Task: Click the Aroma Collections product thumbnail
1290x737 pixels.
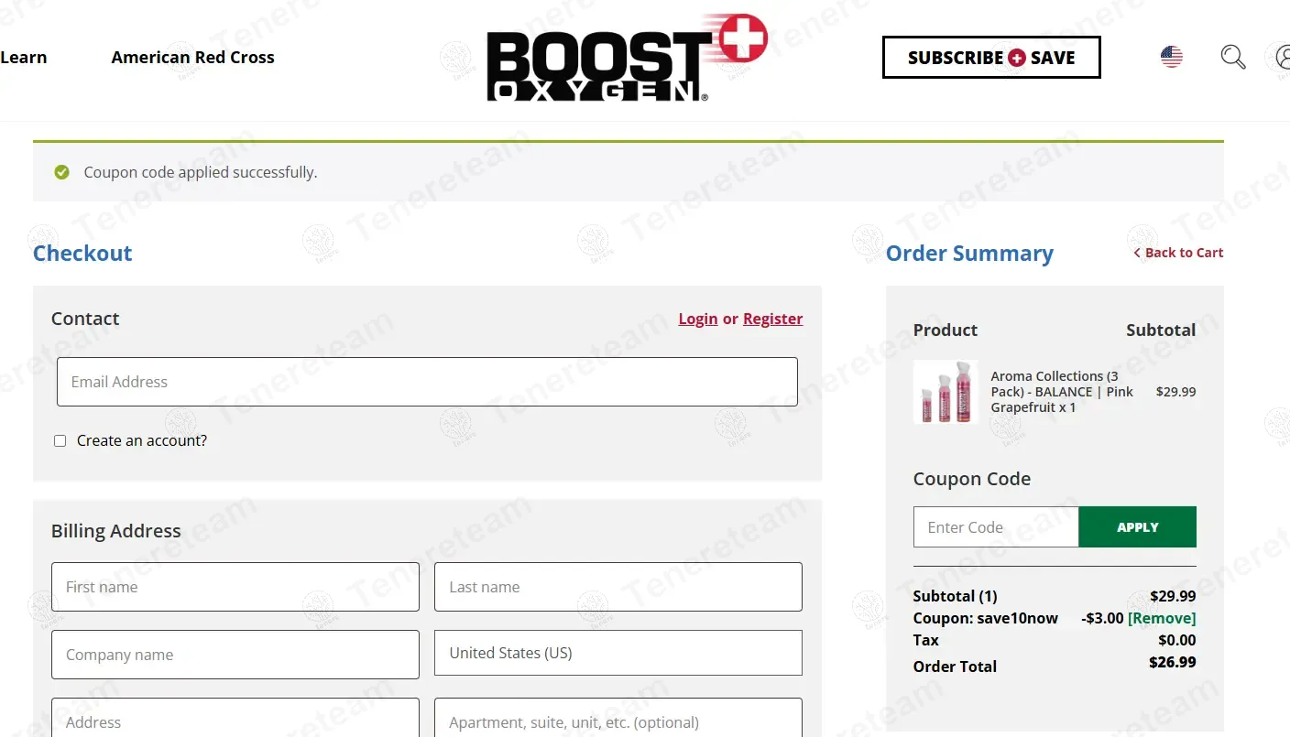Action: click(x=946, y=392)
